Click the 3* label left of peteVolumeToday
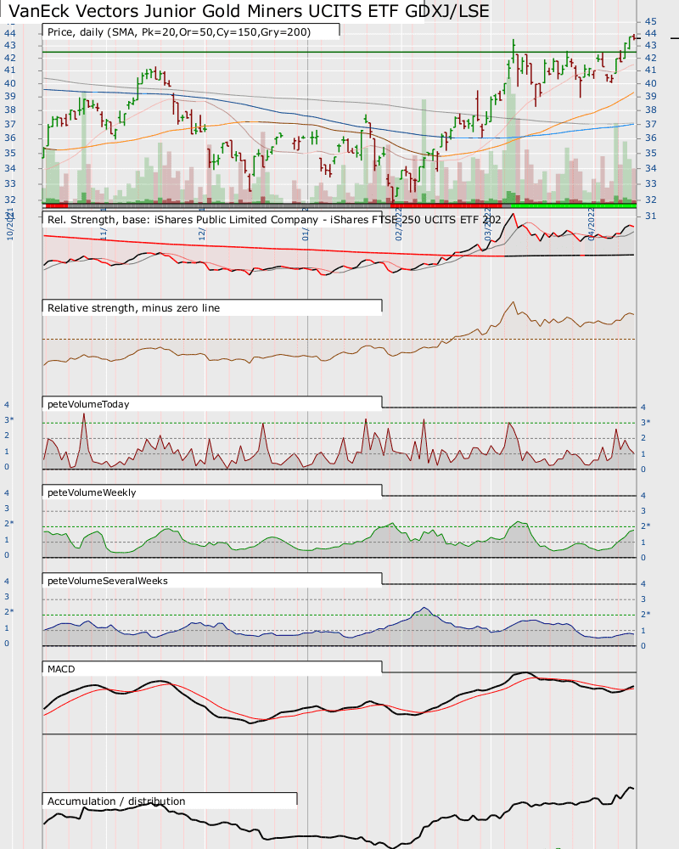The height and width of the screenshot is (849, 679). (x=9, y=420)
